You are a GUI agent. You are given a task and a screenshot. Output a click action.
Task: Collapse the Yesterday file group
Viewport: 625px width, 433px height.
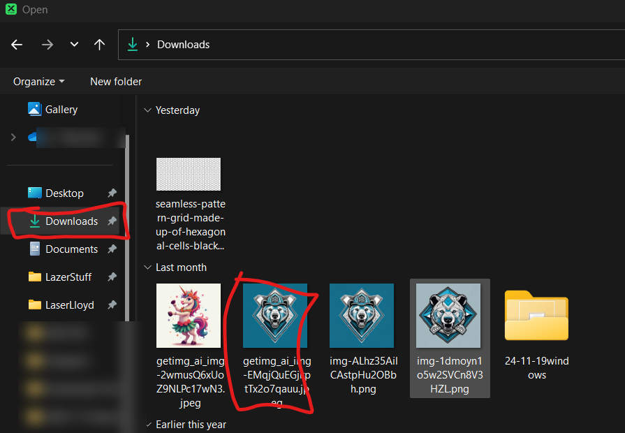[x=147, y=110]
